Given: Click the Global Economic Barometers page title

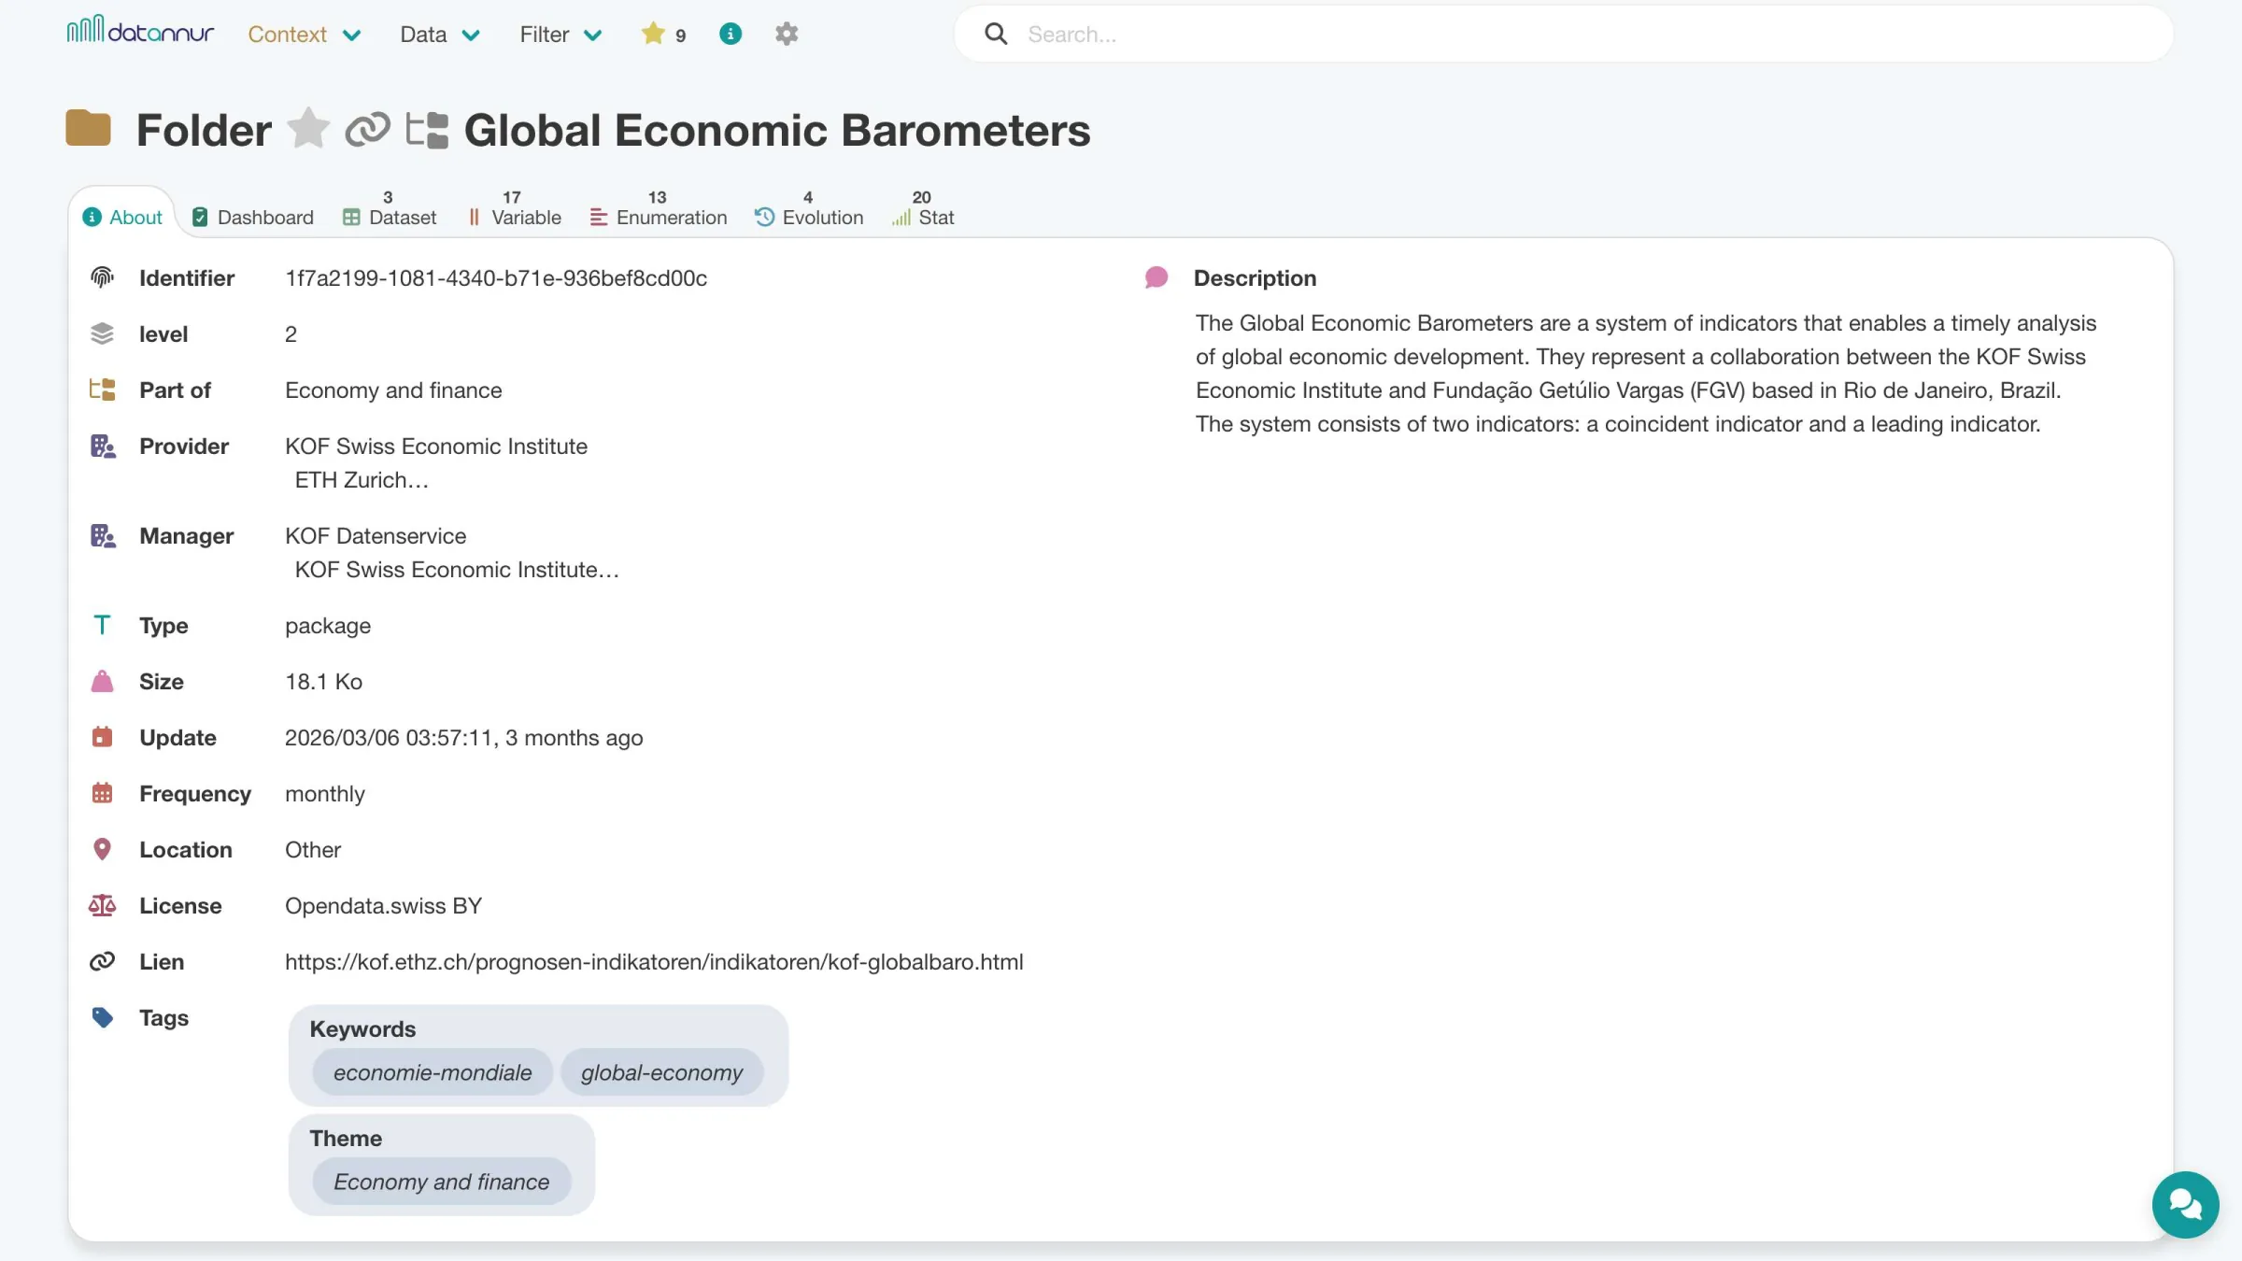Looking at the screenshot, I should [x=777, y=130].
